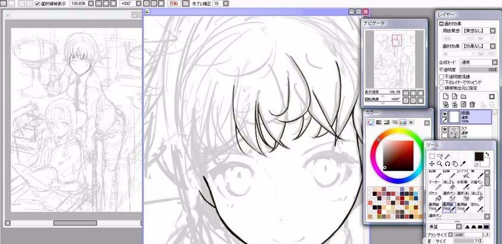This screenshot has width=502, height=244.
Task: Create a new layer folder
Action: point(463,96)
